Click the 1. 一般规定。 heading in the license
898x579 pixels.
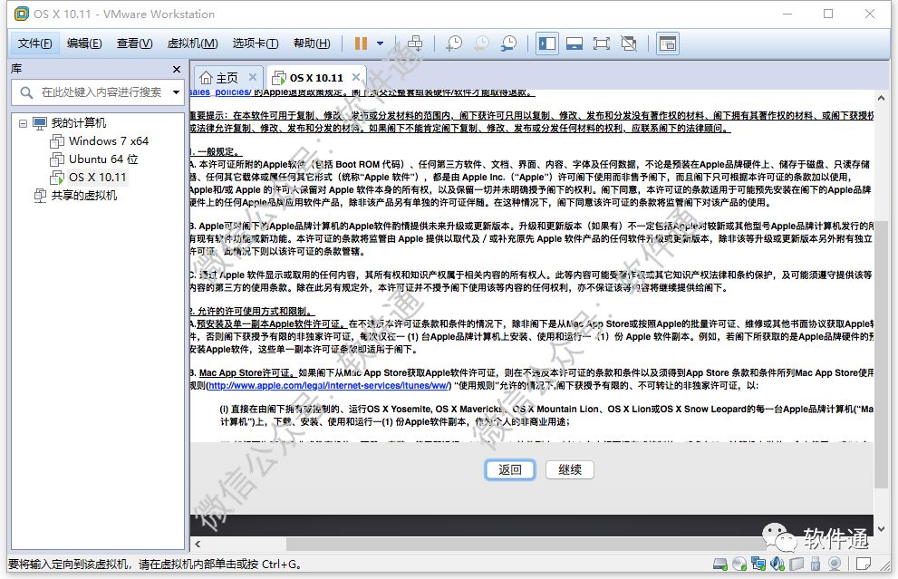pyautogui.click(x=217, y=151)
